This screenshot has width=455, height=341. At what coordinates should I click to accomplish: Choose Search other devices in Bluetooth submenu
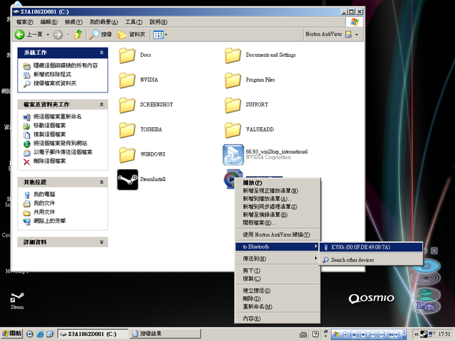(x=371, y=260)
